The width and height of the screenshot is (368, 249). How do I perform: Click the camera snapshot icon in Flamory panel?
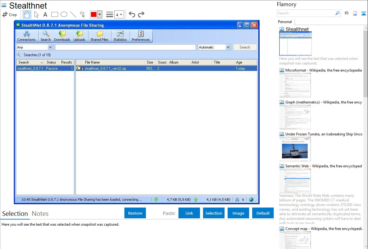tap(346, 13)
